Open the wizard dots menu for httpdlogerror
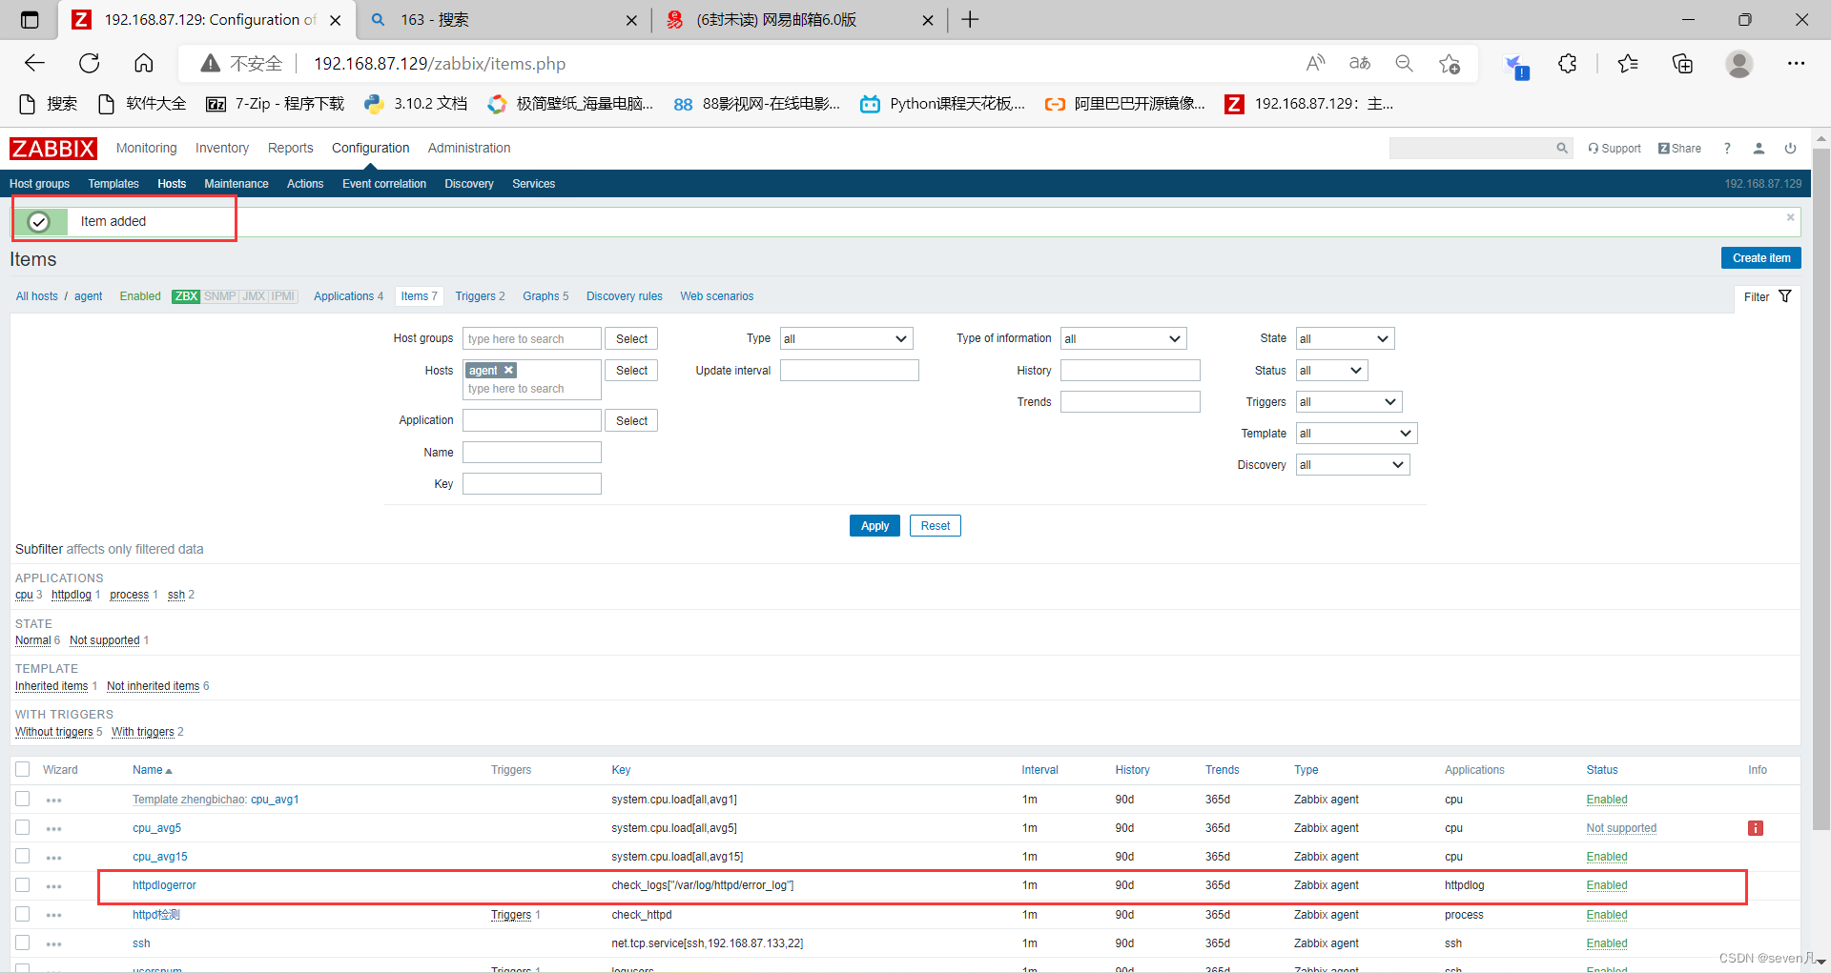Viewport: 1831px width, 973px height. coord(53,886)
